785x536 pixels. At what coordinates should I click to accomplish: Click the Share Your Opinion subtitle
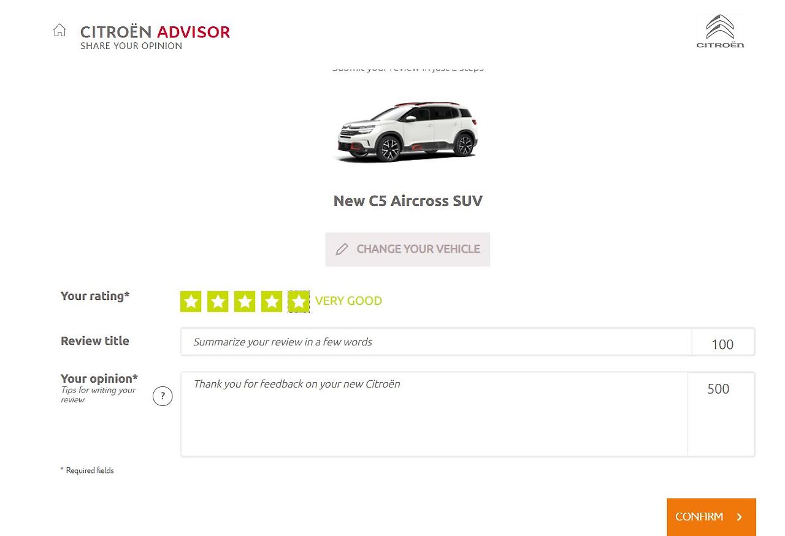click(131, 46)
